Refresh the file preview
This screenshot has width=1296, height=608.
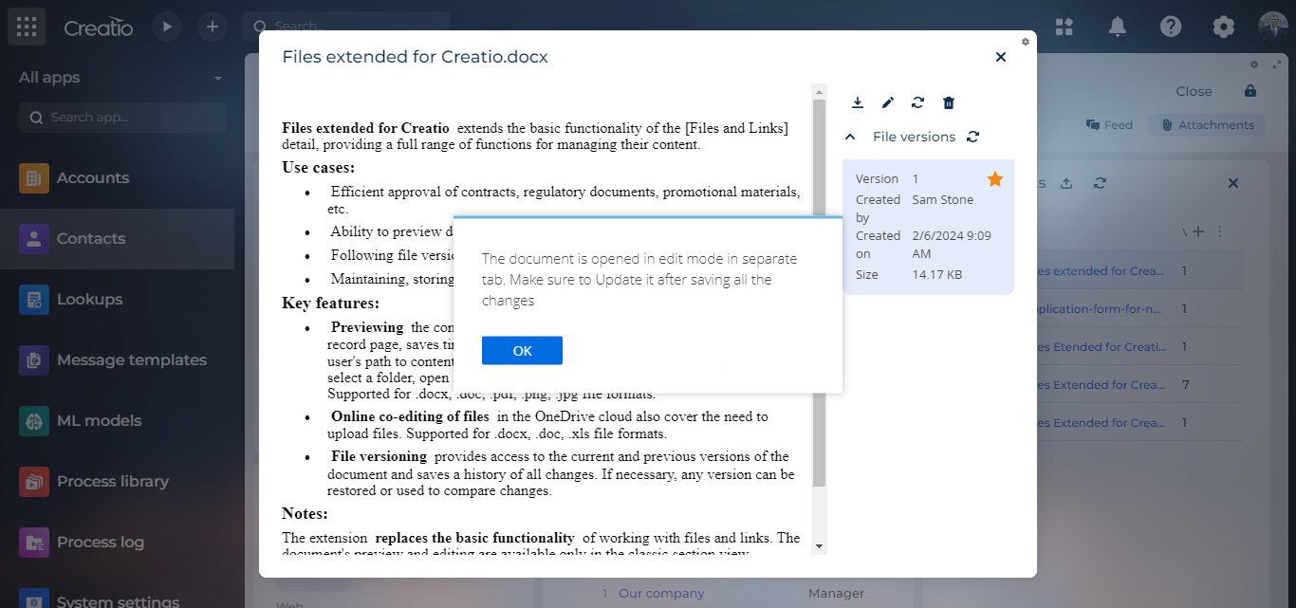[x=917, y=102]
